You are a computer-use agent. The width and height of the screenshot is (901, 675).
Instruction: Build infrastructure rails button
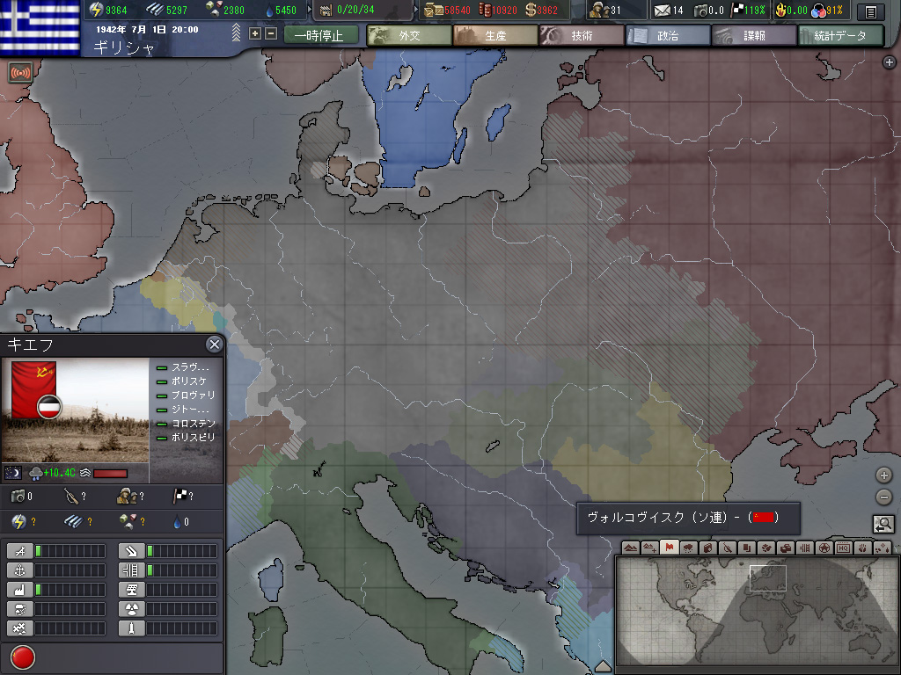coord(132,570)
